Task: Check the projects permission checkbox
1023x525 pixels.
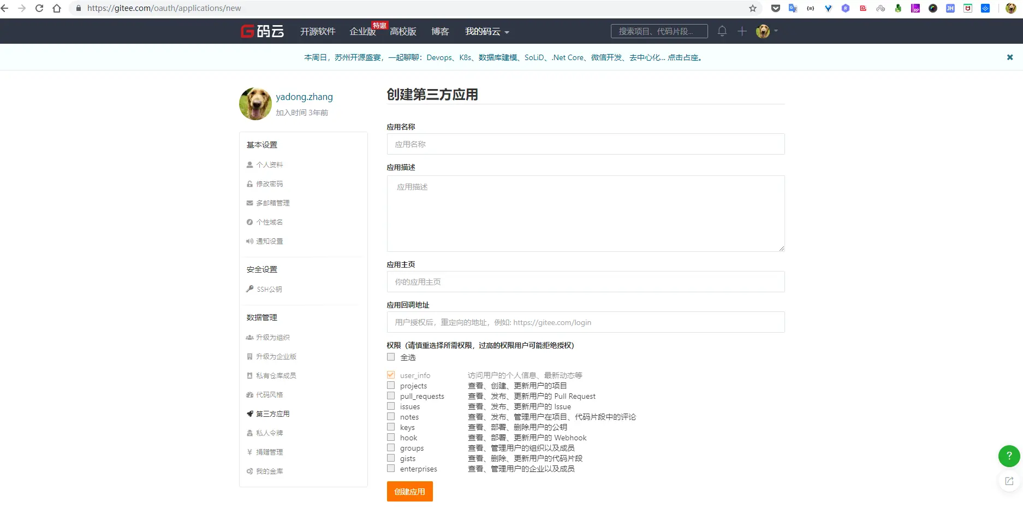Action: (x=391, y=385)
